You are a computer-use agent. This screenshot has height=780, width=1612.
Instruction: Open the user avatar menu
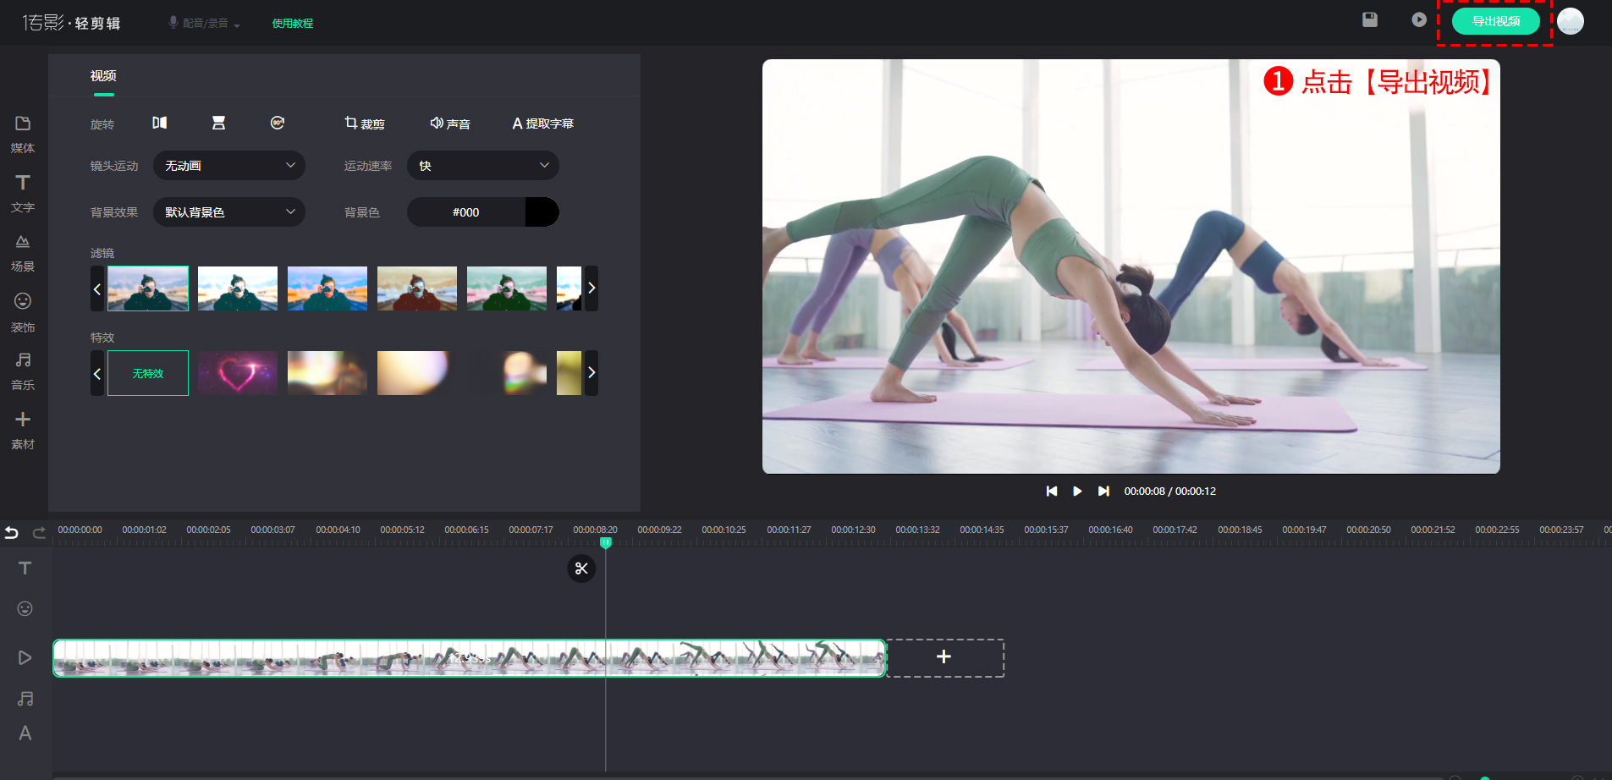coord(1571,20)
